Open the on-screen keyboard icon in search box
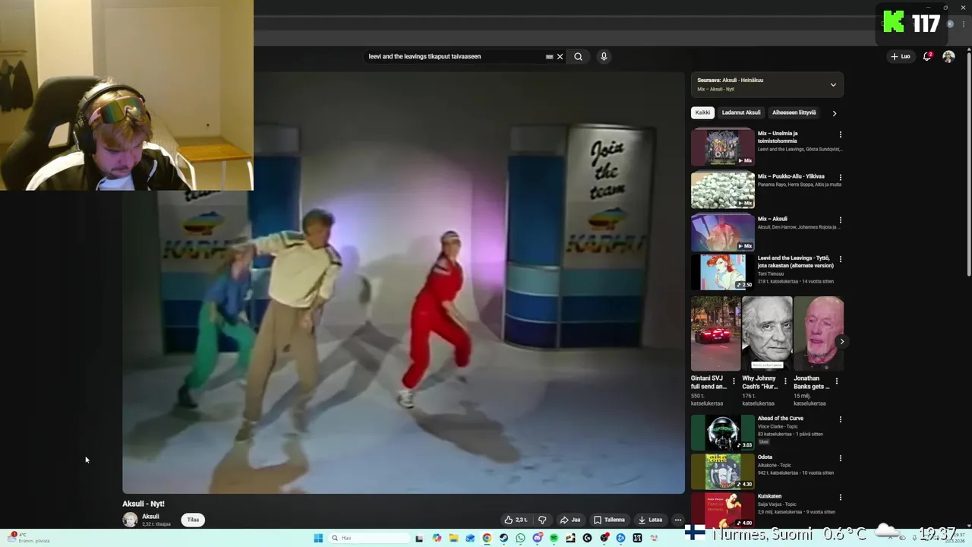The width and height of the screenshot is (972, 547). [x=549, y=56]
